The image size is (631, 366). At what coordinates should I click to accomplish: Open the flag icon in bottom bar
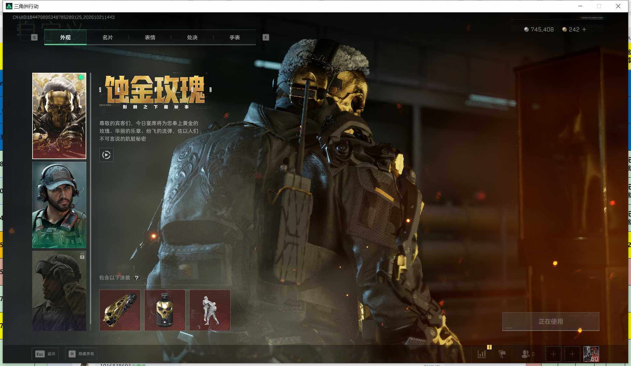click(x=502, y=354)
